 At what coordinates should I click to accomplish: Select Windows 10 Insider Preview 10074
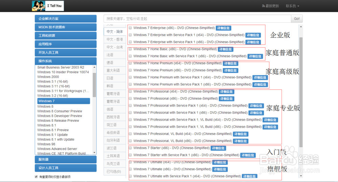(x=63, y=72)
